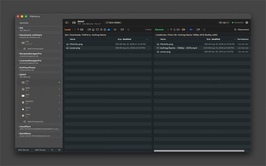Image resolution: width=266 pixels, height=166 pixels.
Task: Sort Local pane by Size column
Action: 119,39
